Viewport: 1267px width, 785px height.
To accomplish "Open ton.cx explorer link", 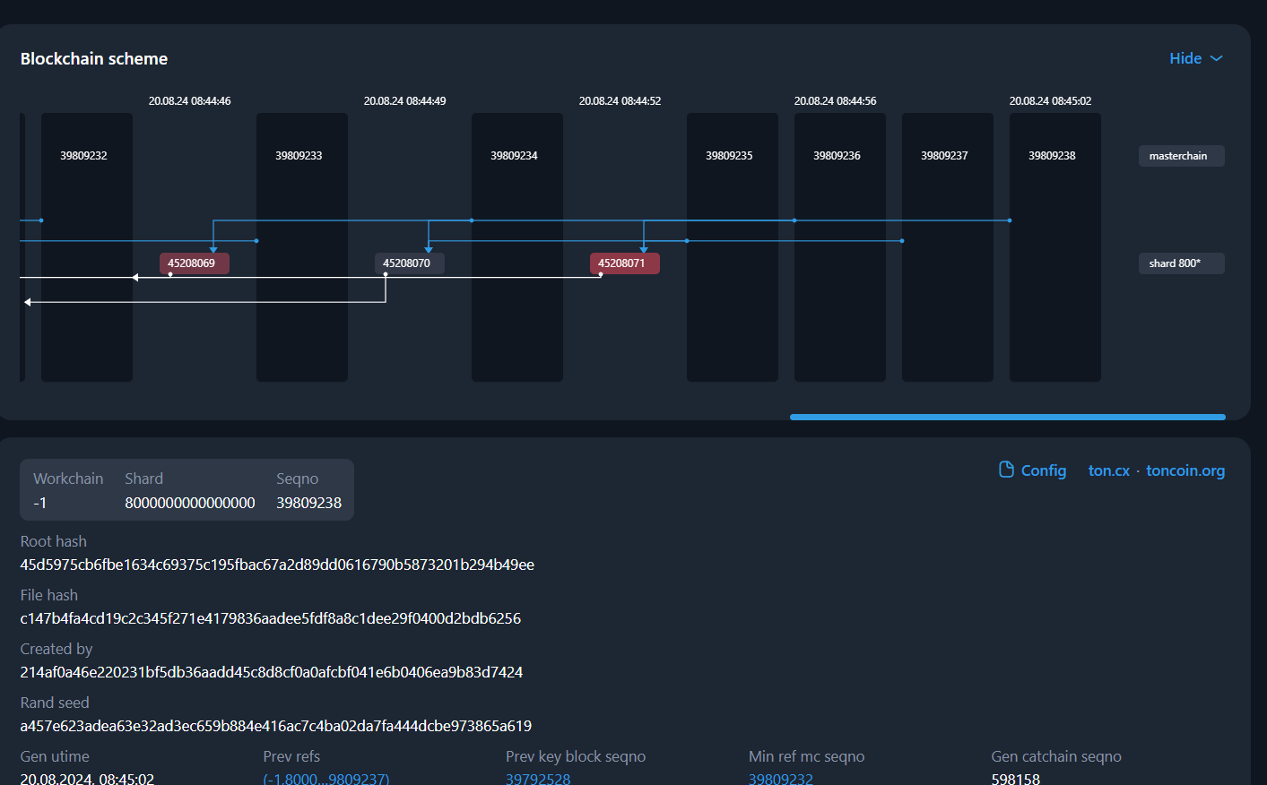I will pyautogui.click(x=1109, y=470).
